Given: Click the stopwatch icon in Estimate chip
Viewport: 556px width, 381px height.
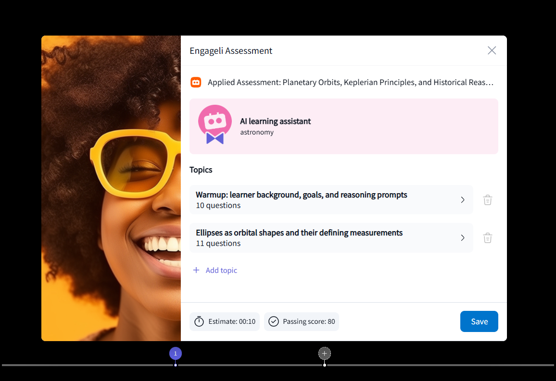Looking at the screenshot, I should pos(199,321).
